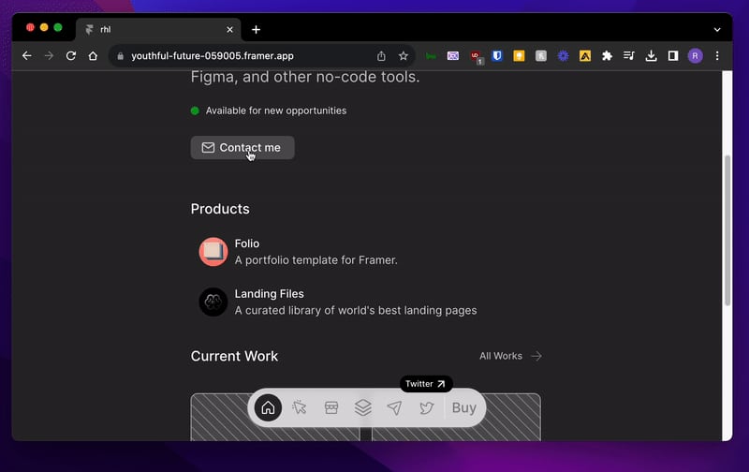
Task: Click the page vertical scrollbar thumb
Action: tap(727, 230)
